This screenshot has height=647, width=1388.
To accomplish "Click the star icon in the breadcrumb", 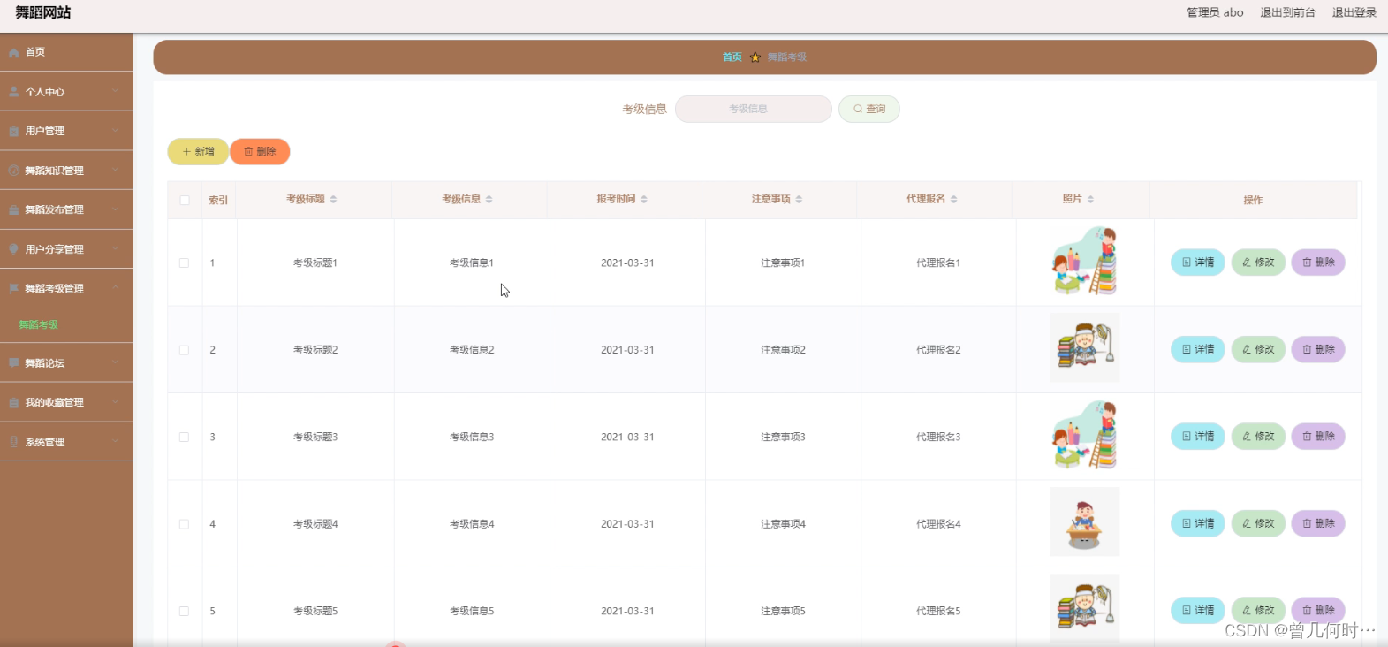I will (x=755, y=57).
